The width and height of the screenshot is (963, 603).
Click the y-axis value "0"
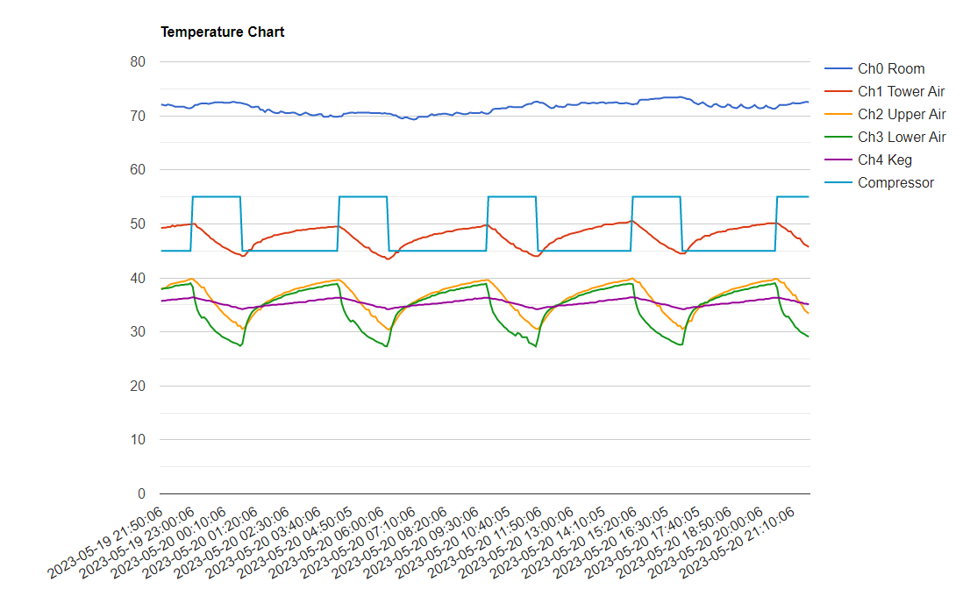(142, 493)
